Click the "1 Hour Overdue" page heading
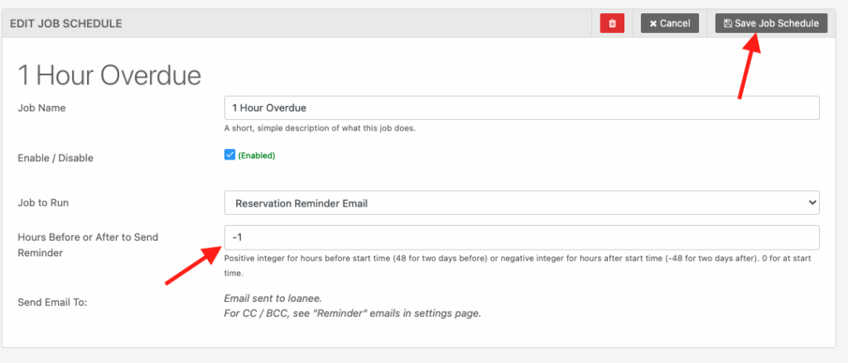 109,75
